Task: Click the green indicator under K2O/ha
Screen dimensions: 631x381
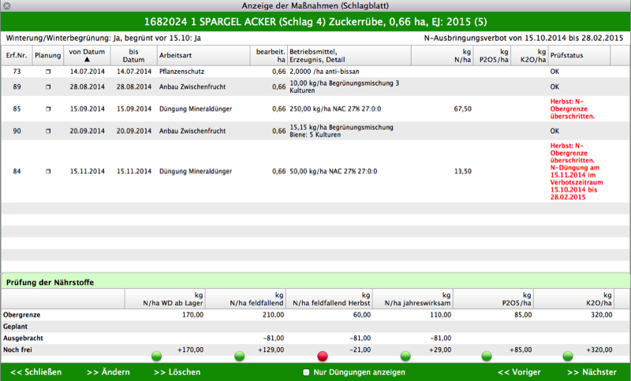Action: click(x=568, y=356)
